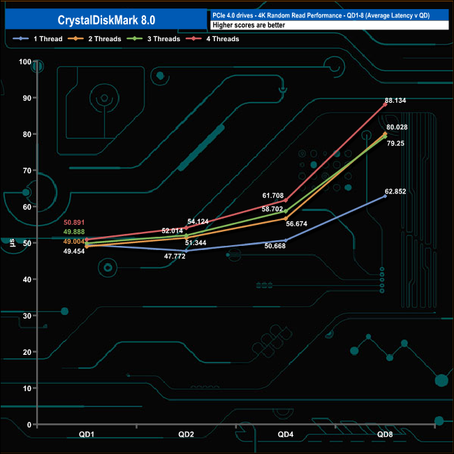Screen dimensions: 454x454
Task: Click the 50.891 red label at QD1
Action: point(74,222)
